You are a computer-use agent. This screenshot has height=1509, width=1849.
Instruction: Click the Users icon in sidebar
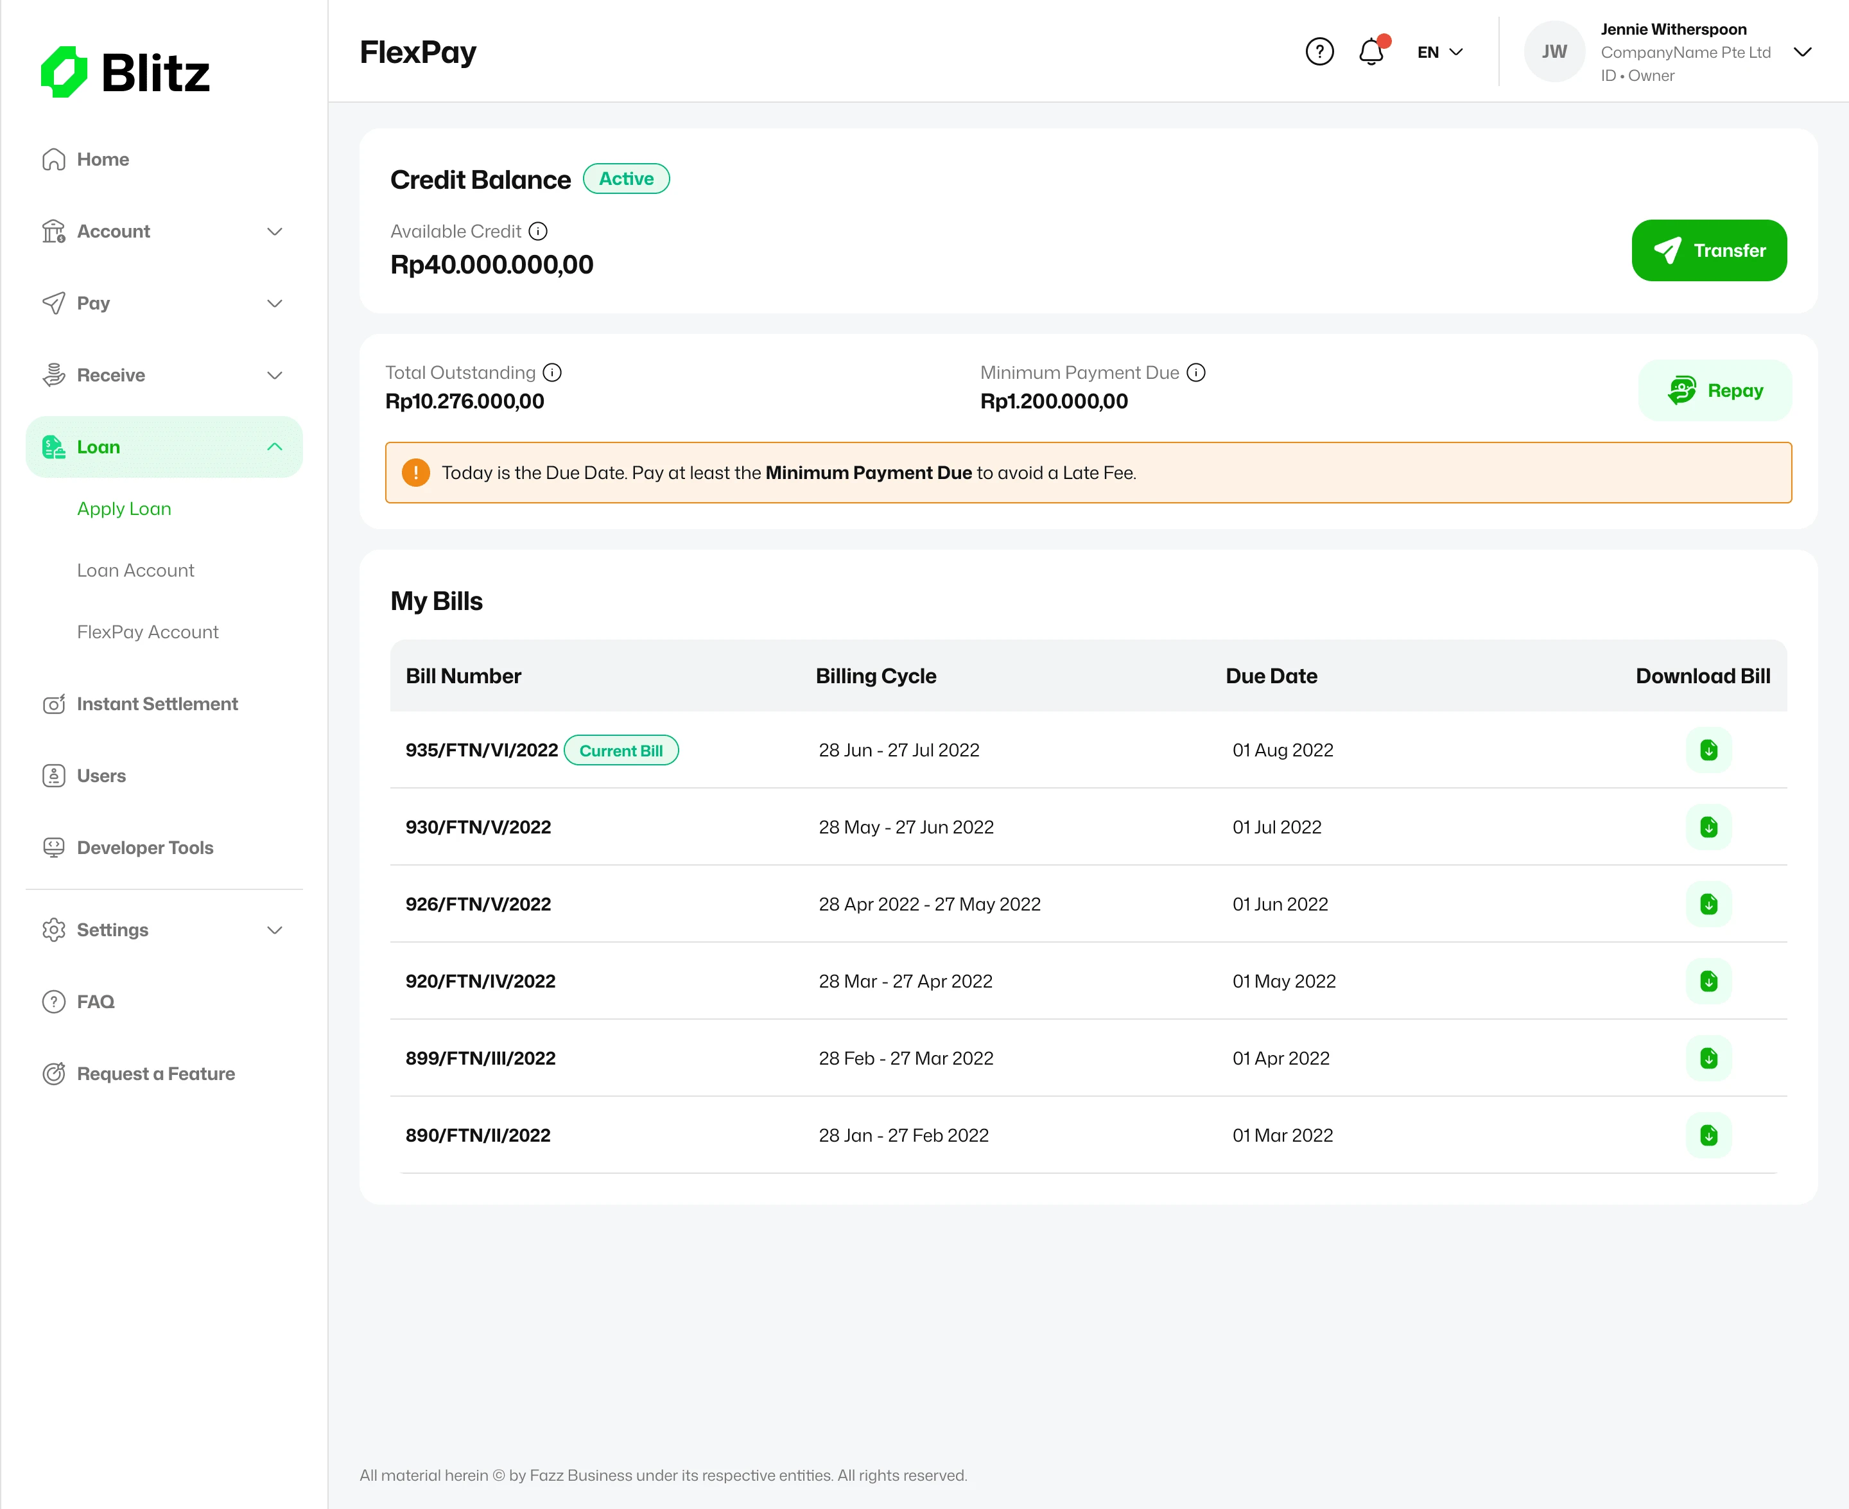(x=54, y=776)
